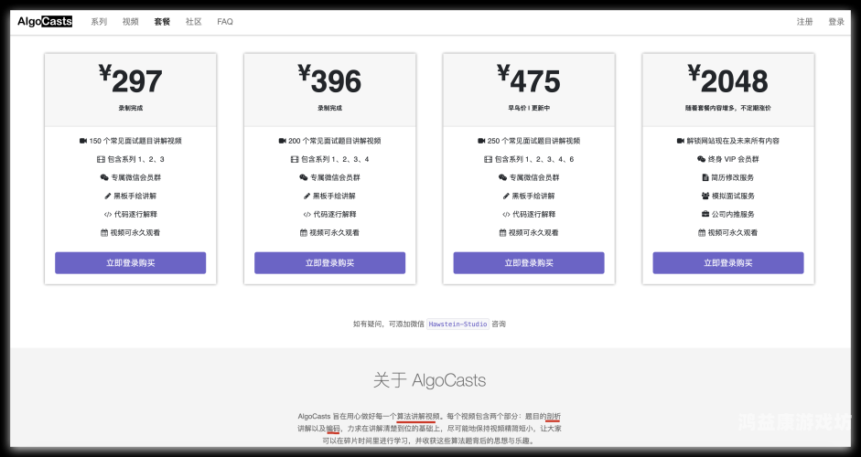Click the ¥396 price heading
Screen dimensions: 861x457
[x=330, y=80]
